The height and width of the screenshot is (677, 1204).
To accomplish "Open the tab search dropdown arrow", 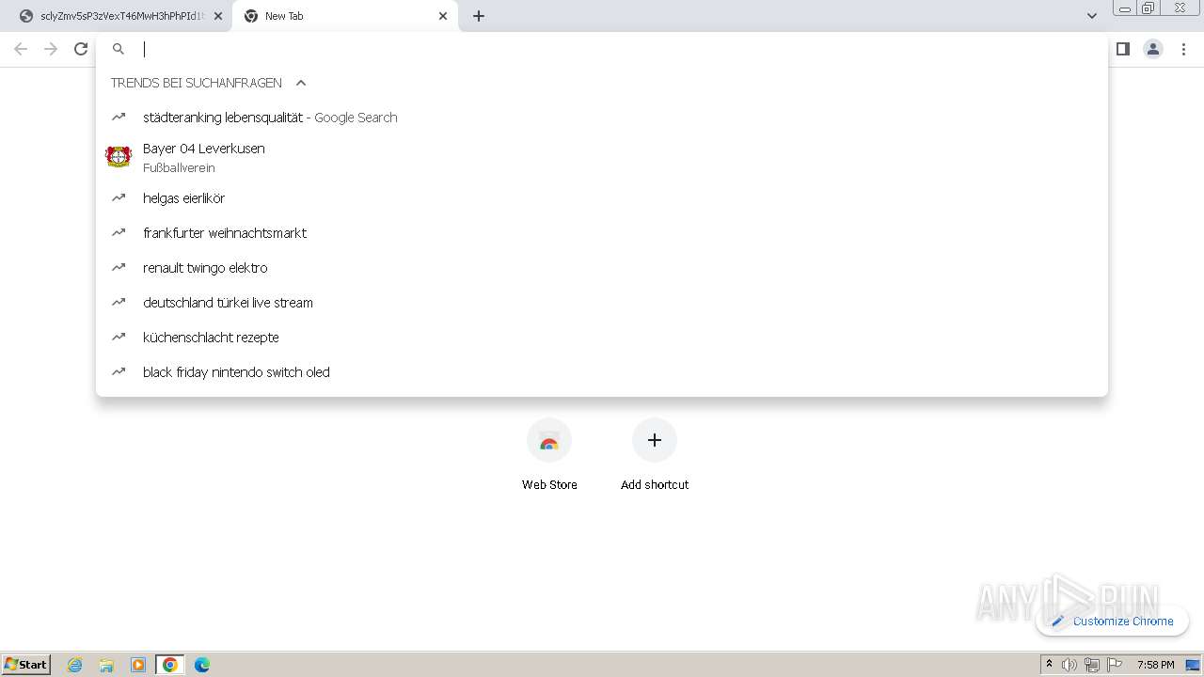I will (x=1092, y=16).
